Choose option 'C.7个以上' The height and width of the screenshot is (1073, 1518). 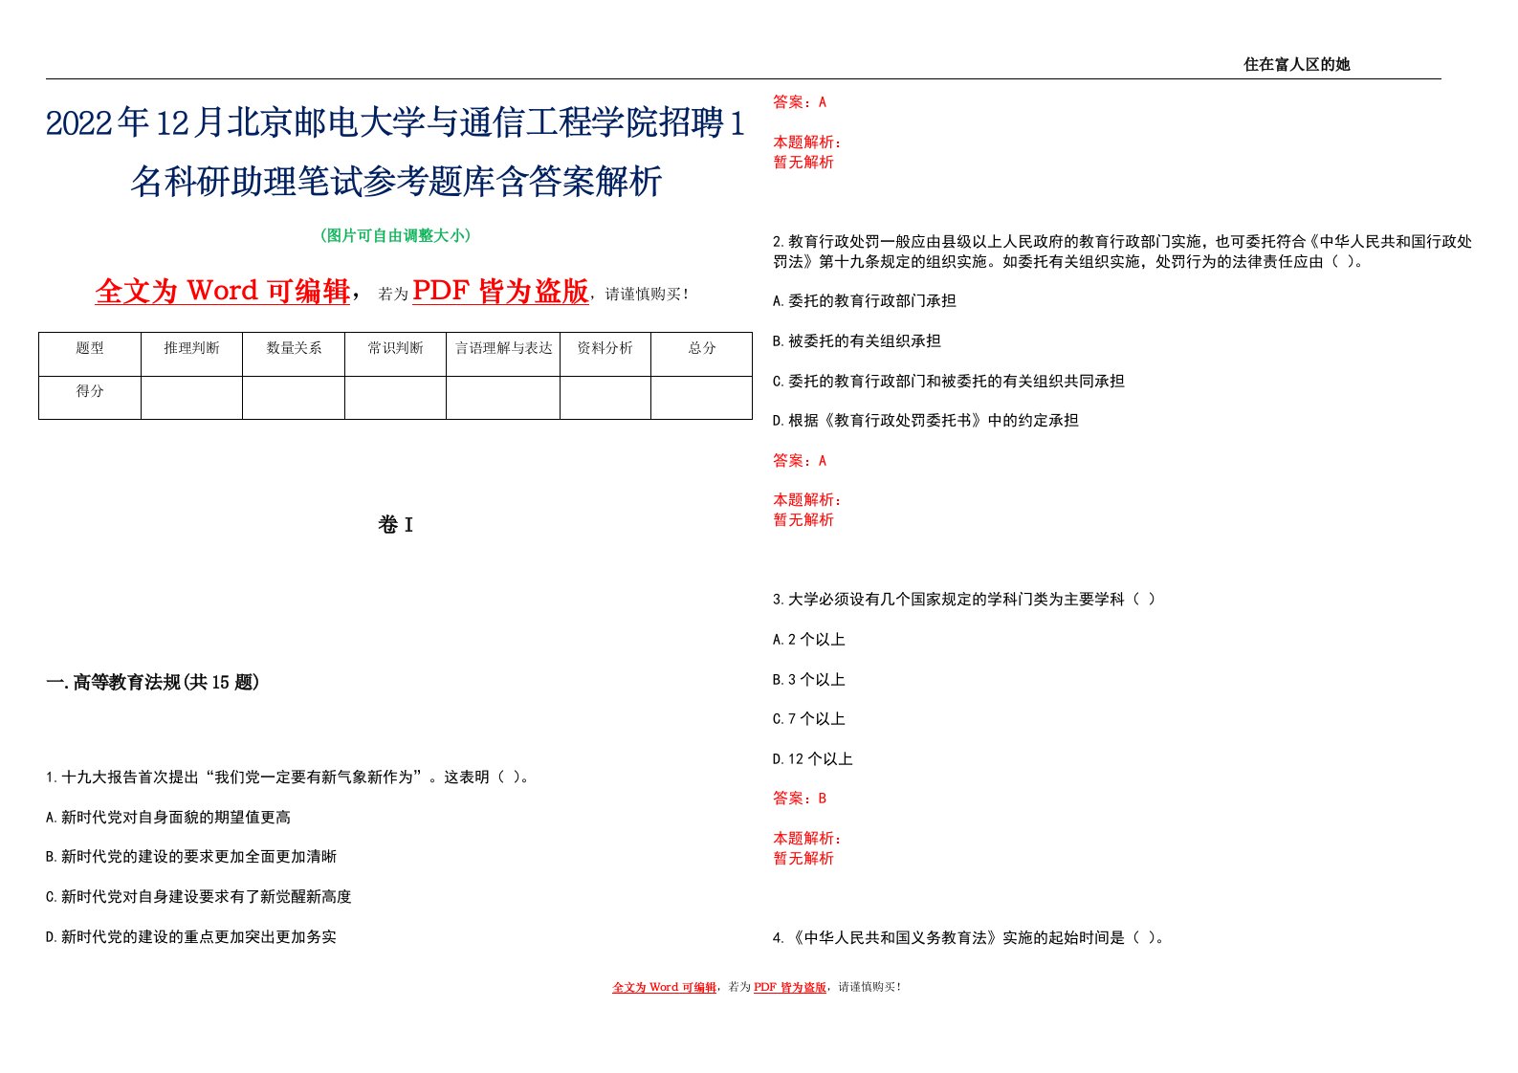[x=809, y=719]
